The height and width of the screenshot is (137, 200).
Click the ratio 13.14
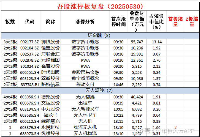[x=157, y=42]
